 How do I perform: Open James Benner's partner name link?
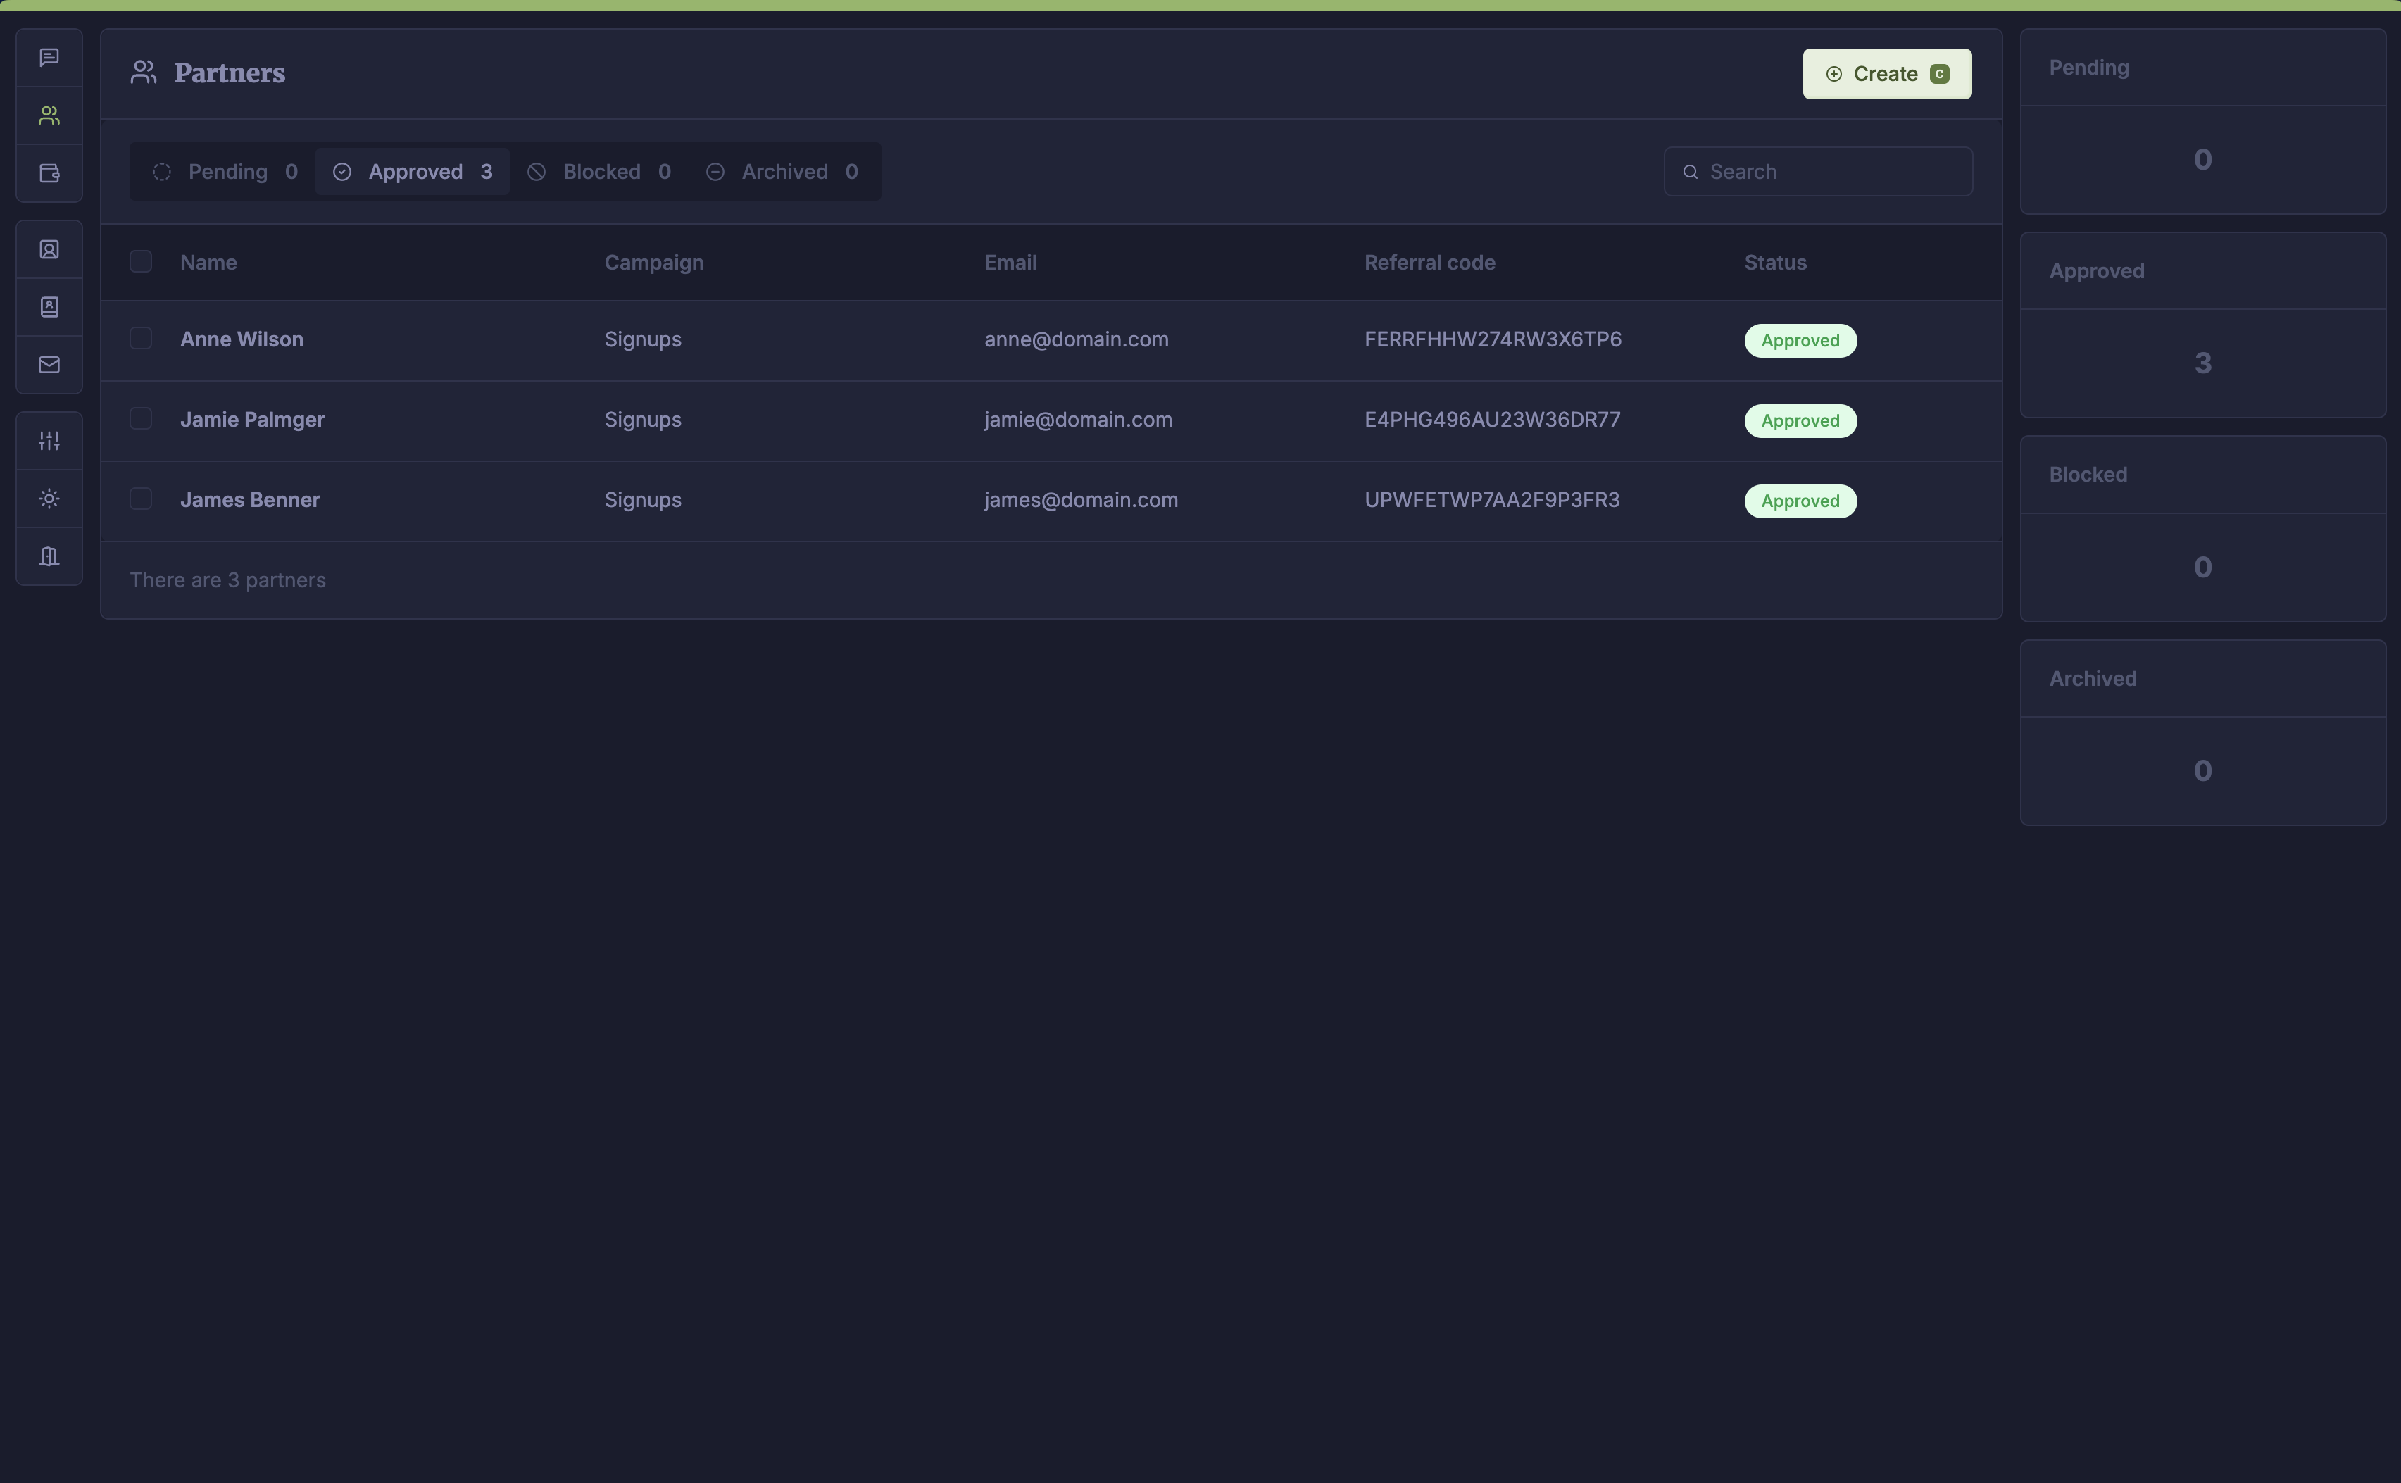[250, 500]
